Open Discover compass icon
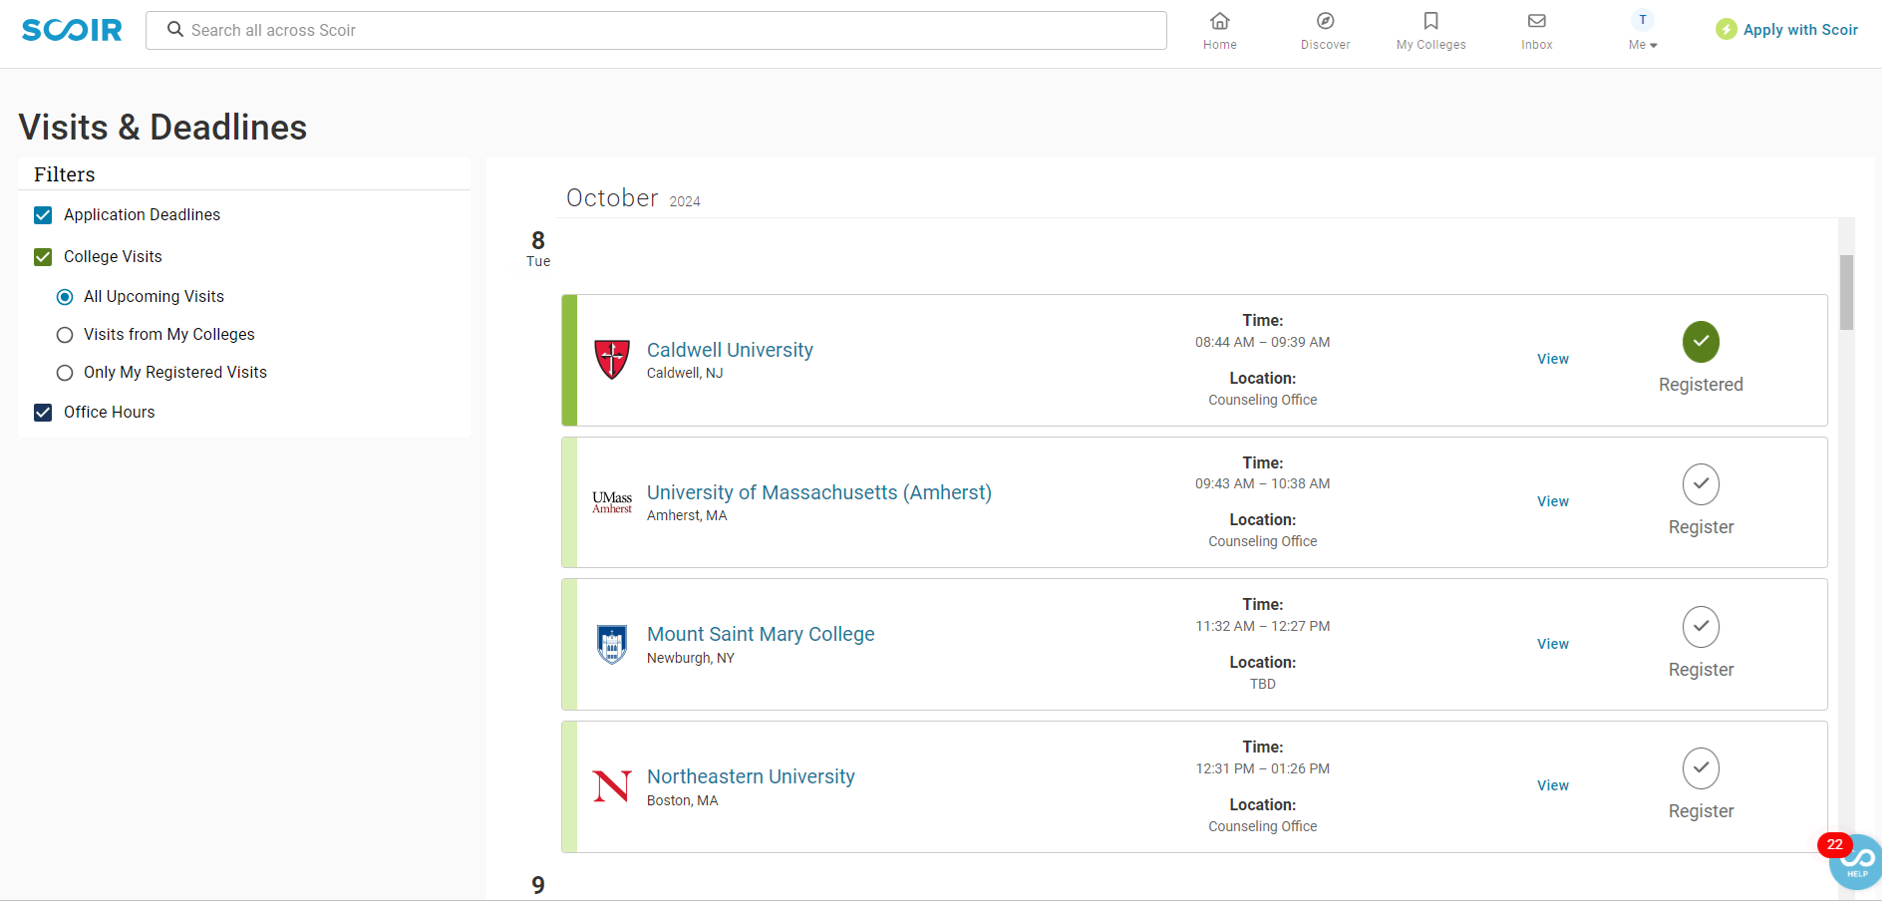This screenshot has width=1882, height=901. [1325, 21]
